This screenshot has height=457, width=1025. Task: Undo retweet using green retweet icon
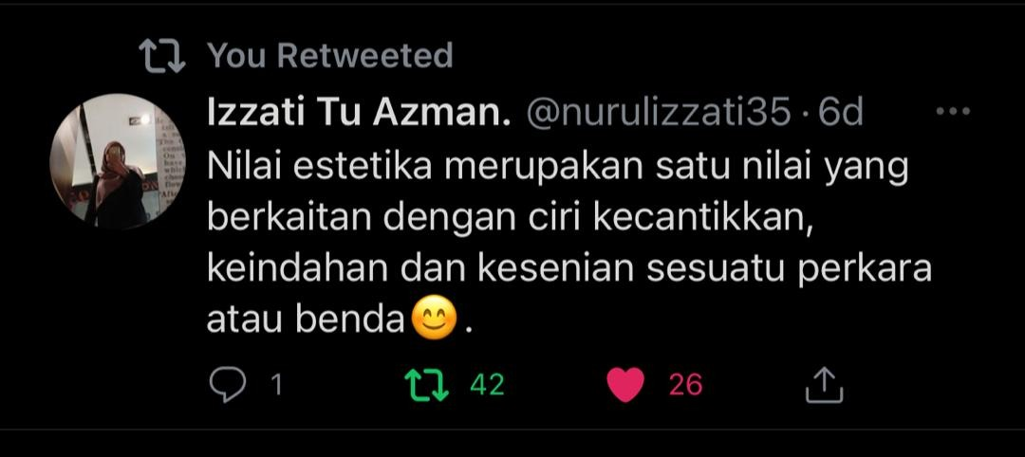427,385
